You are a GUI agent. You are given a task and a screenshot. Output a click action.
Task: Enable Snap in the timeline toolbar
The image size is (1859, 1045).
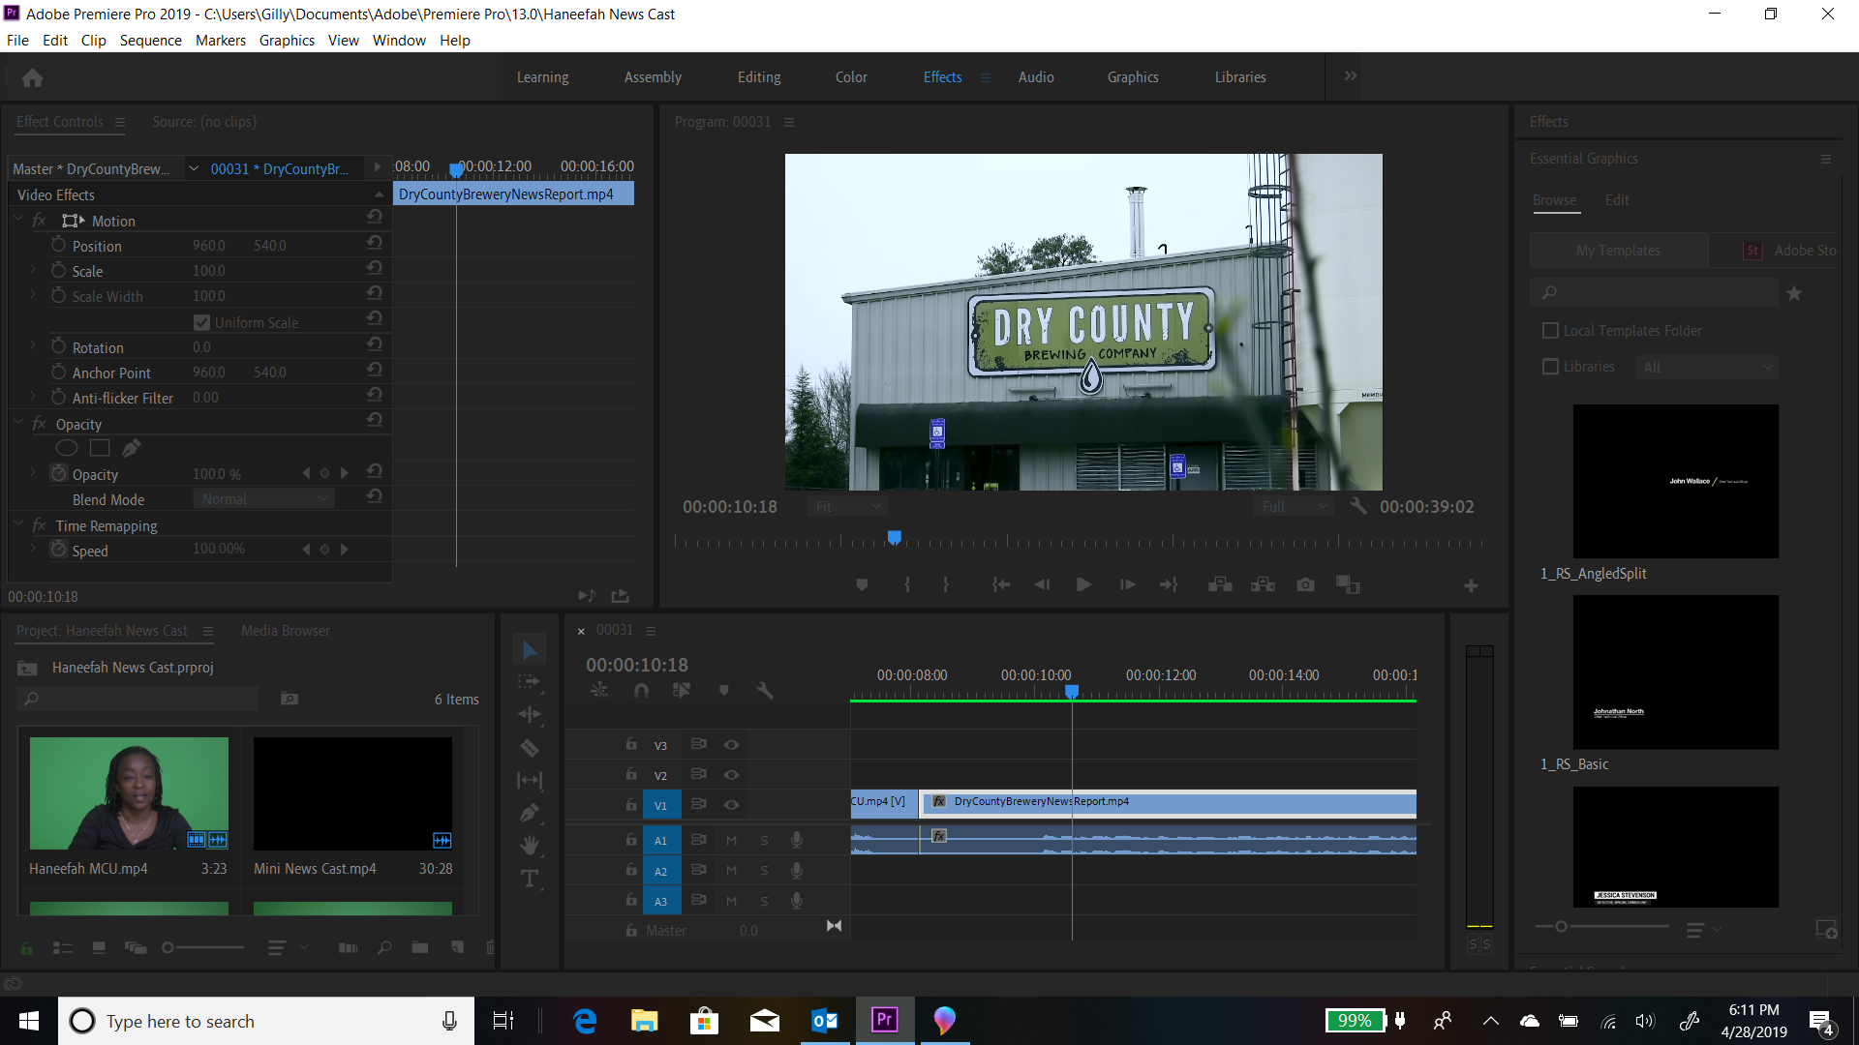tap(640, 690)
